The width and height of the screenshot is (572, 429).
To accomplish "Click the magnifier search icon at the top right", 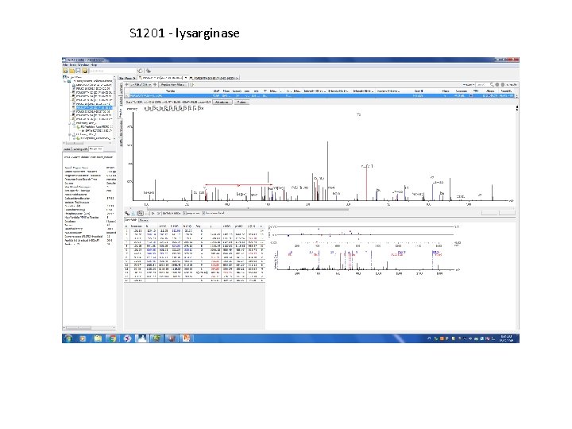I will pos(492,85).
